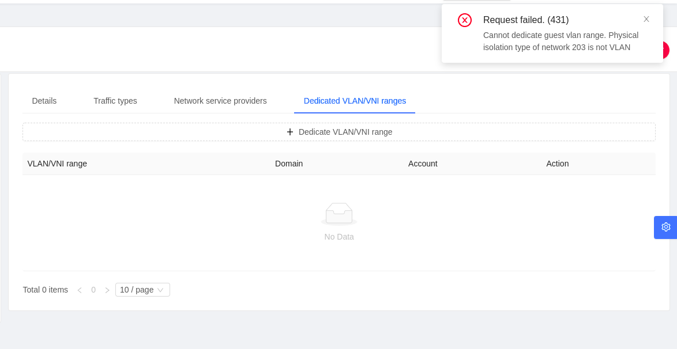Screen dimensions: 677x349
Task: Click the plus icon on the Dedicate button
Action: [290, 132]
